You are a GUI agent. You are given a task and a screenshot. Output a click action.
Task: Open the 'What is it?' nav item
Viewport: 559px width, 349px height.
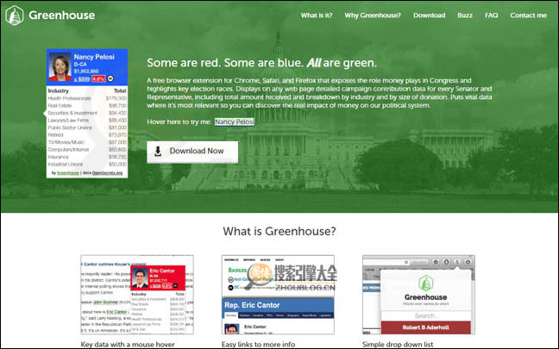pyautogui.click(x=317, y=16)
